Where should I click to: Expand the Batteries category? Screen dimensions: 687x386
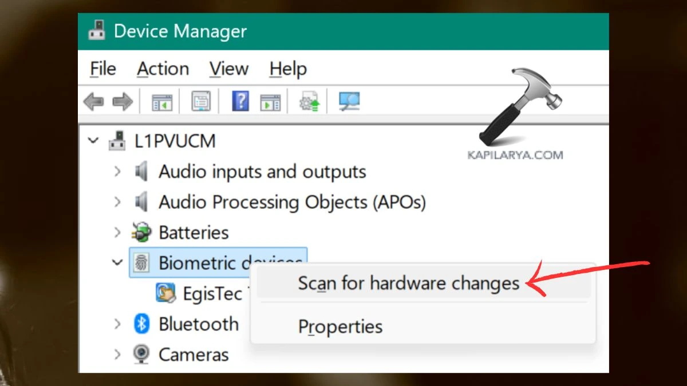pyautogui.click(x=117, y=232)
